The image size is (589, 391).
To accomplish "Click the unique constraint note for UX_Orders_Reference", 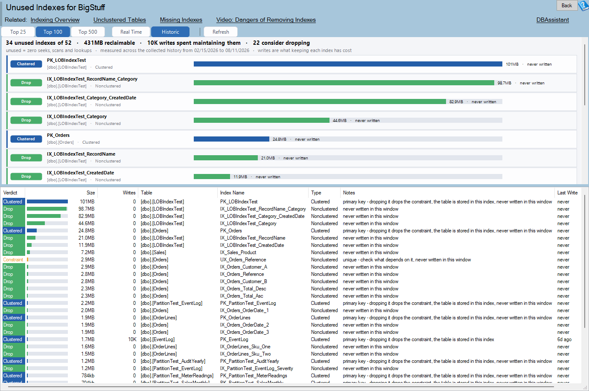I will pos(407,260).
